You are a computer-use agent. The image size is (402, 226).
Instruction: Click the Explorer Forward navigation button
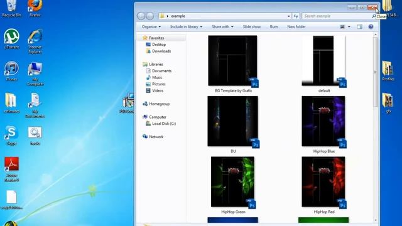pyautogui.click(x=150, y=16)
